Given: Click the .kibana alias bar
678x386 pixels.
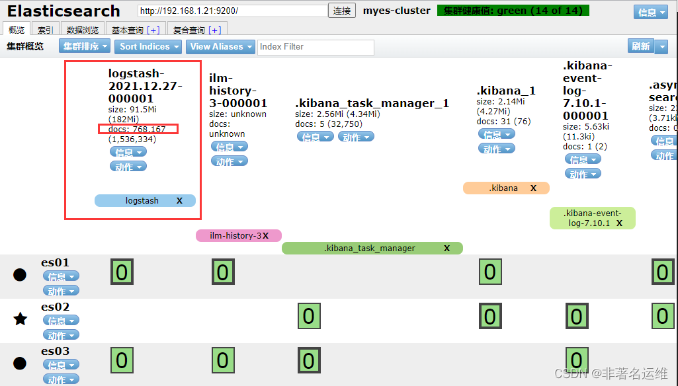Looking at the screenshot, I should (506, 188).
